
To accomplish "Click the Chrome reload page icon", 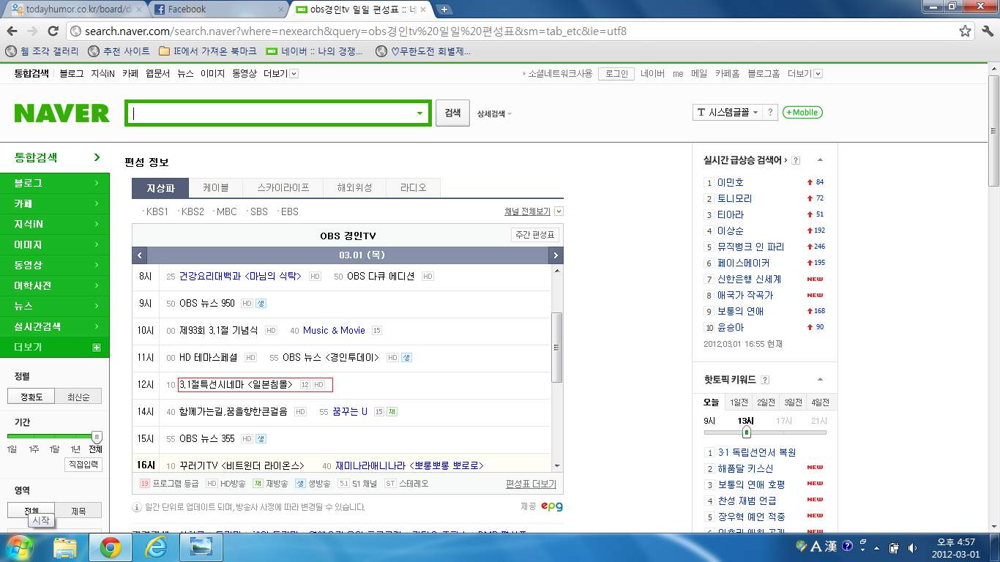I will [53, 31].
